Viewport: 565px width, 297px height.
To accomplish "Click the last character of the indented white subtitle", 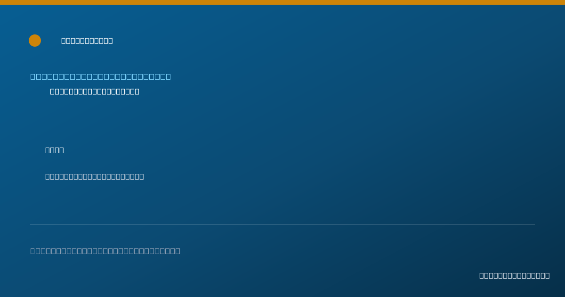I will [137, 91].
